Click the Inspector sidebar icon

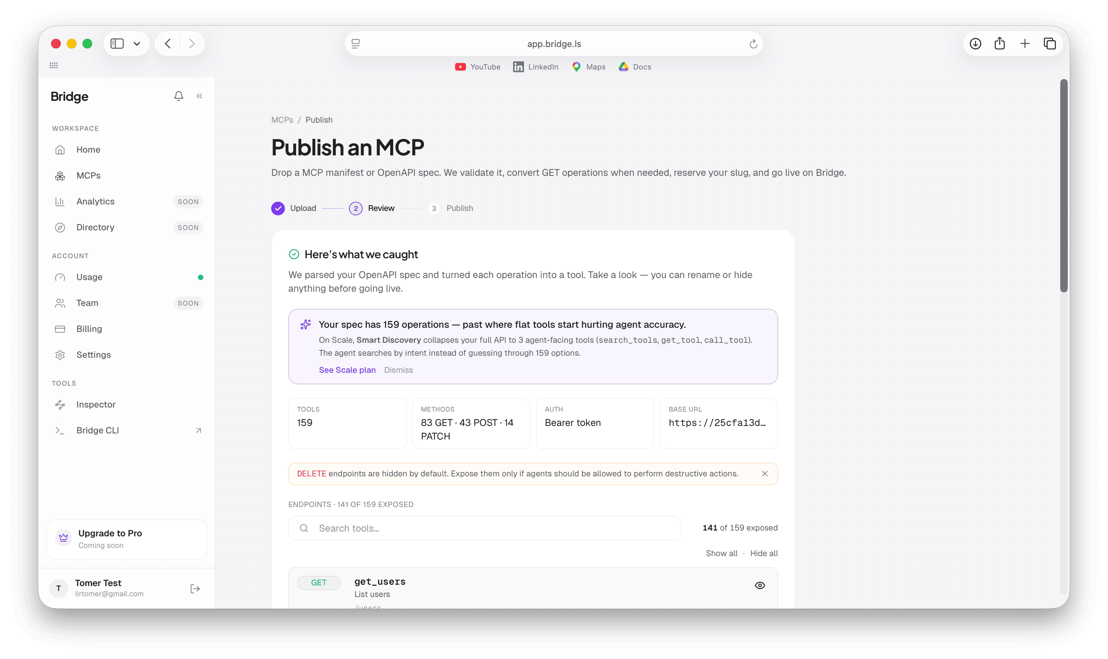coord(60,404)
